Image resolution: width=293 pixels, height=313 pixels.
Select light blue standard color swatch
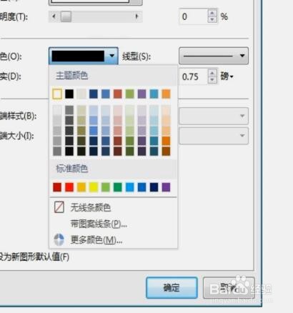[129, 187]
